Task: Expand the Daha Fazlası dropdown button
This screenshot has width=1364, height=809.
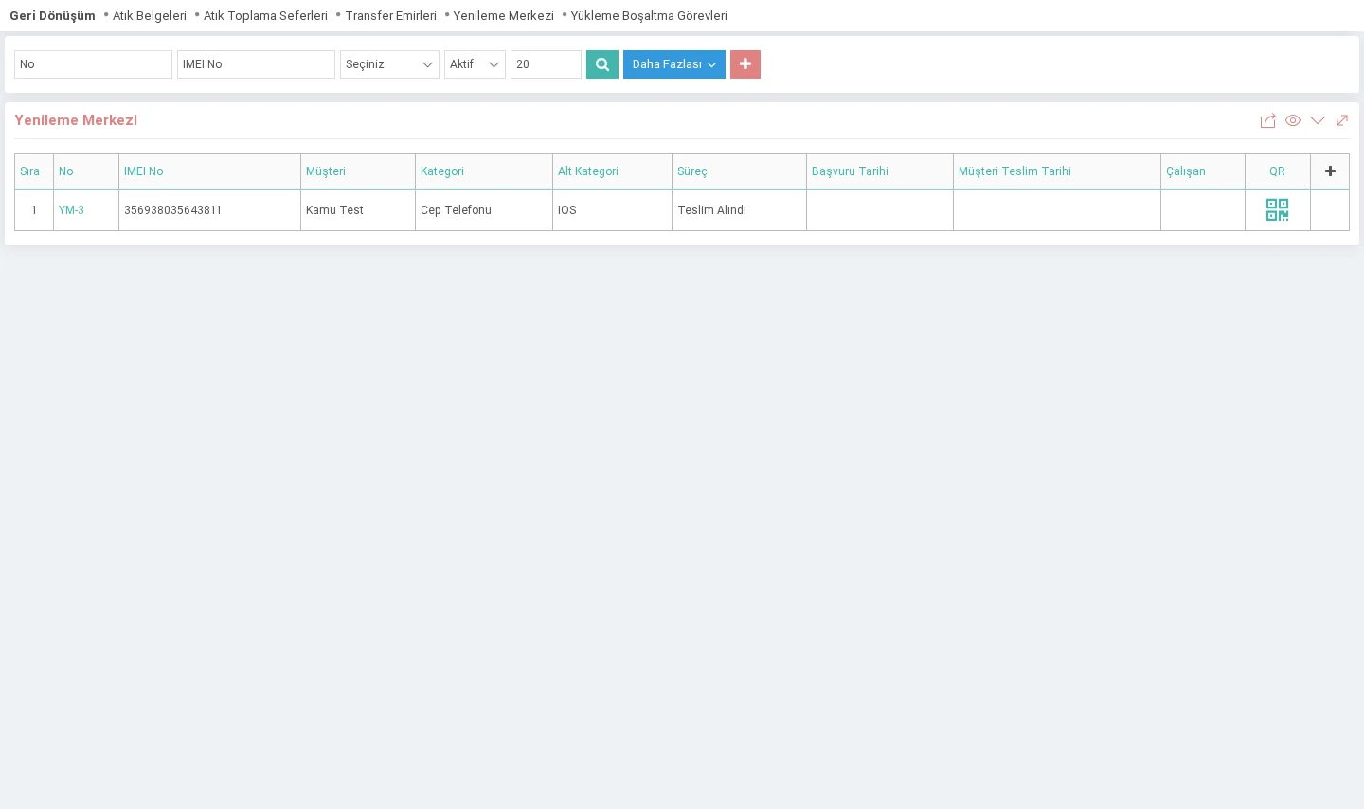Action: (674, 64)
